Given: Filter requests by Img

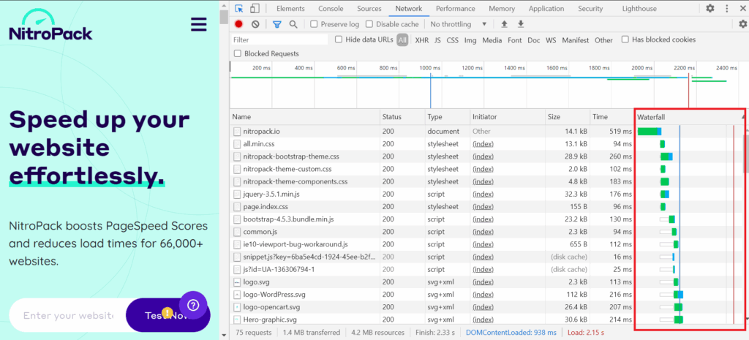Looking at the screenshot, I should [470, 40].
